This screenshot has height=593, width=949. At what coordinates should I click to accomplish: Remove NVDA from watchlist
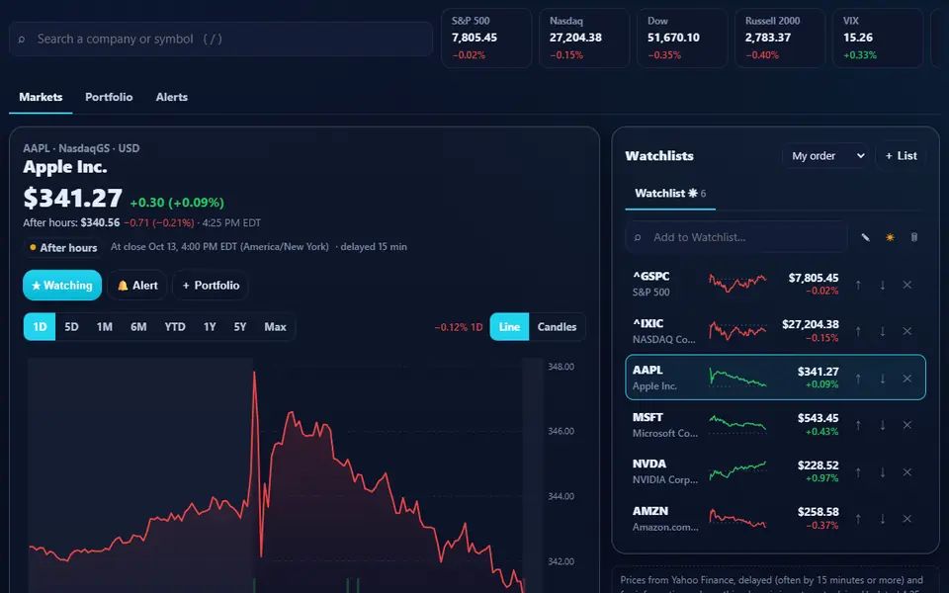point(907,472)
